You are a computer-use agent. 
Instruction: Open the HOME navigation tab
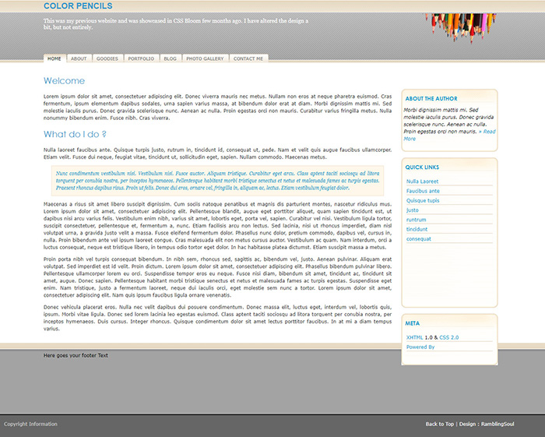[54, 58]
